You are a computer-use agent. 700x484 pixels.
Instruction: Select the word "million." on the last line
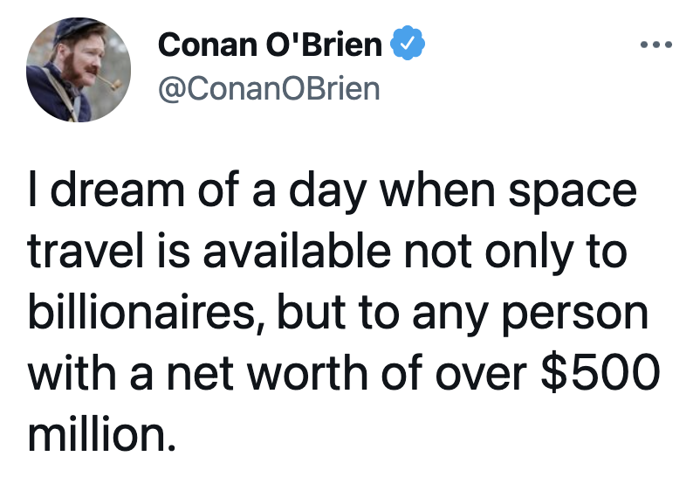point(102,434)
